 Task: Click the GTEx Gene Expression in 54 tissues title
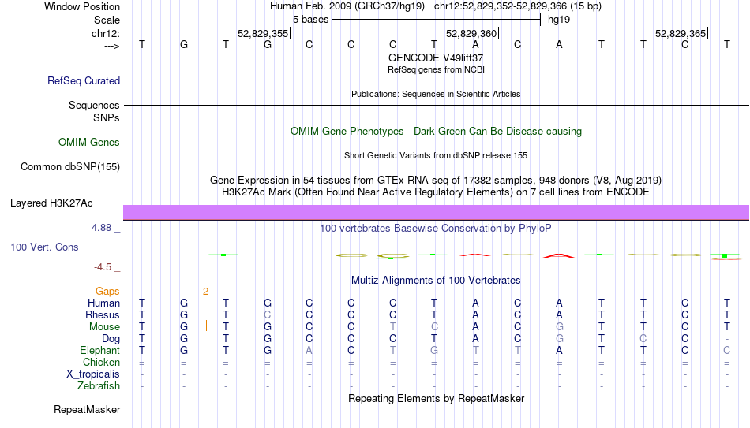[436, 180]
